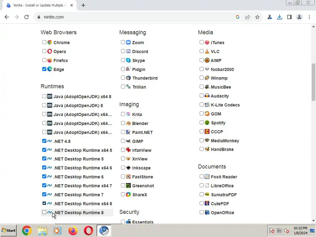Click the SumatraPDF icon
The image size is (316, 237).
(x=207, y=194)
